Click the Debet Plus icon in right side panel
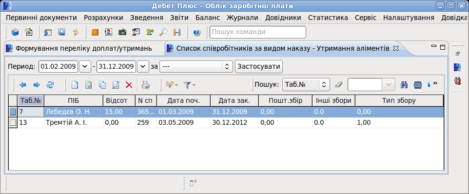Screen dimensions: 469x194 [458, 67]
